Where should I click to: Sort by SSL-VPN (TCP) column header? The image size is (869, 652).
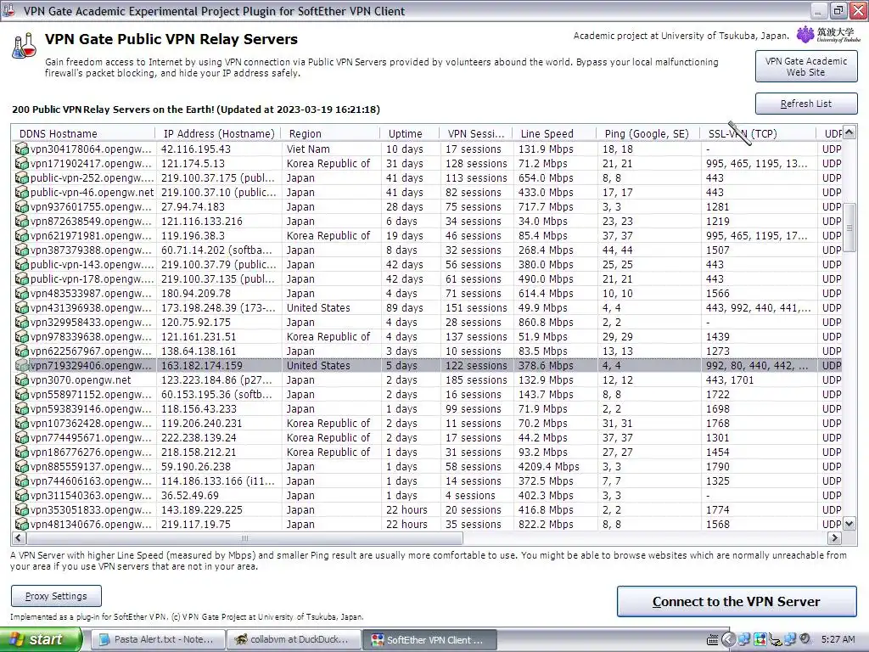tap(758, 133)
